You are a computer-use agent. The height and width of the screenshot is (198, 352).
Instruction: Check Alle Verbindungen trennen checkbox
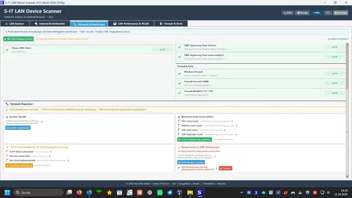click(179, 168)
